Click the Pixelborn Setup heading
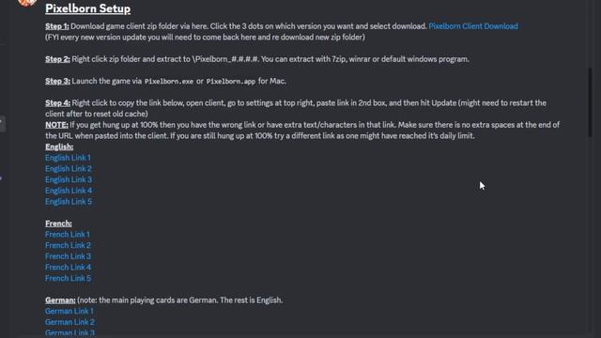The width and height of the screenshot is (601, 338). [x=87, y=8]
